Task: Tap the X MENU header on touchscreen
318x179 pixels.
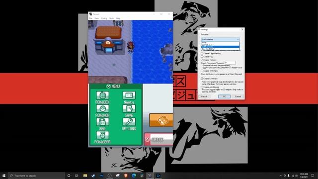Action: click(113, 86)
